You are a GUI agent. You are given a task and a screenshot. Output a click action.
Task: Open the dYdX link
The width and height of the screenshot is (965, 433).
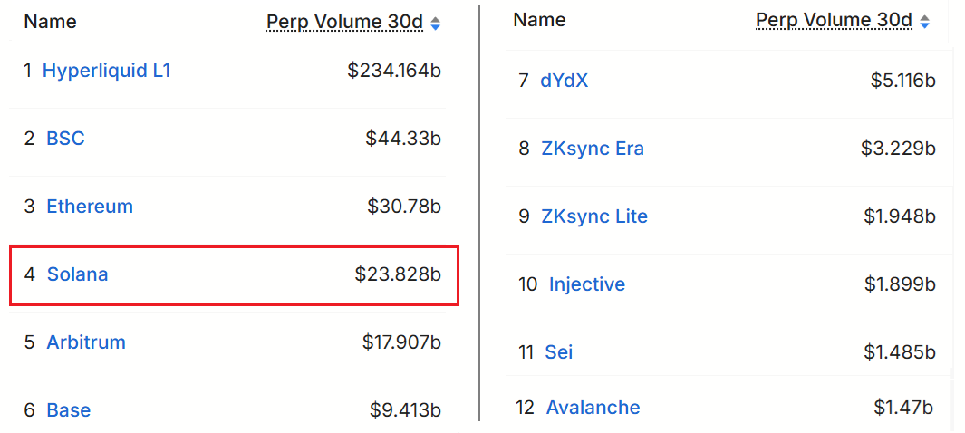pyautogui.click(x=564, y=81)
